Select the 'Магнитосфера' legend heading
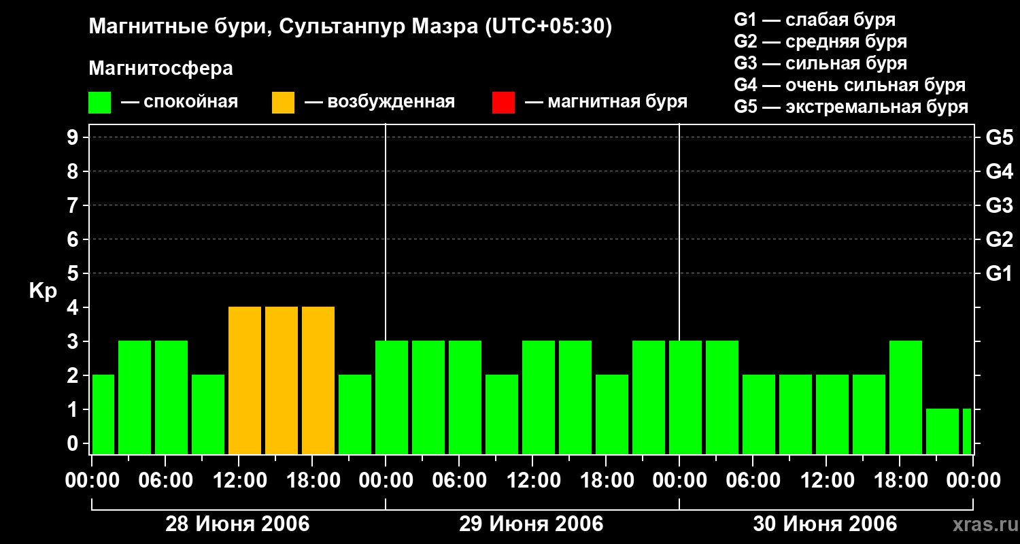The image size is (1020, 544). click(x=161, y=69)
